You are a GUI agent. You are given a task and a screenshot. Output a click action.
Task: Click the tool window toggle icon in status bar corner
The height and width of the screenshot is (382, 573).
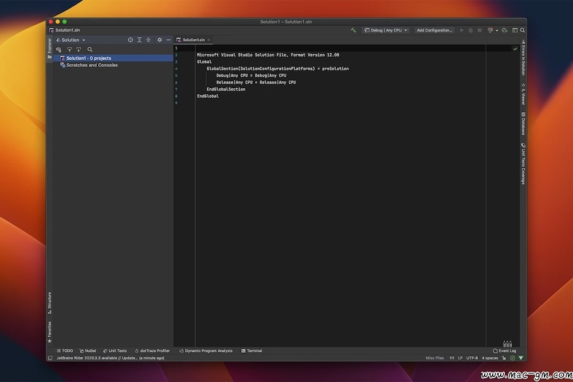50,358
